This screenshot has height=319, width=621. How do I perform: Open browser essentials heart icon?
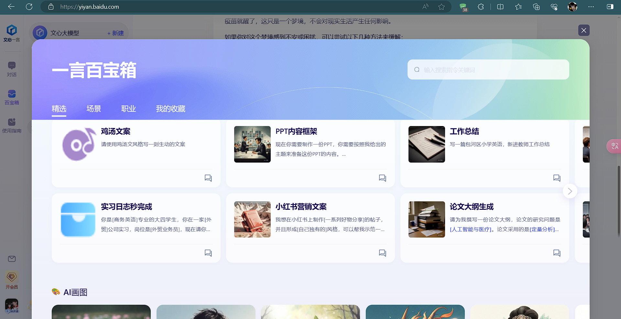(x=554, y=7)
